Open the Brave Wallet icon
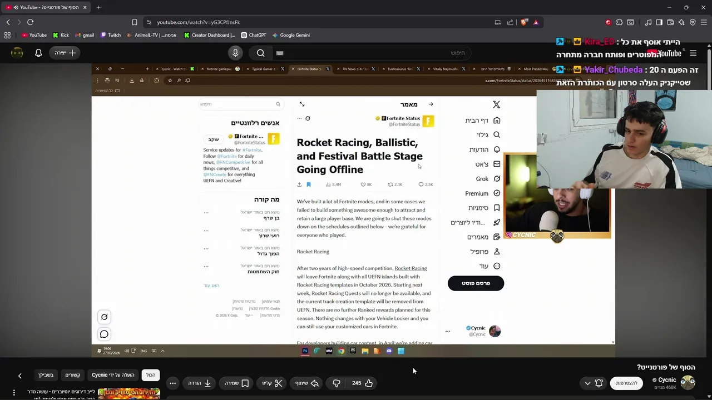The image size is (712, 400). (670, 22)
